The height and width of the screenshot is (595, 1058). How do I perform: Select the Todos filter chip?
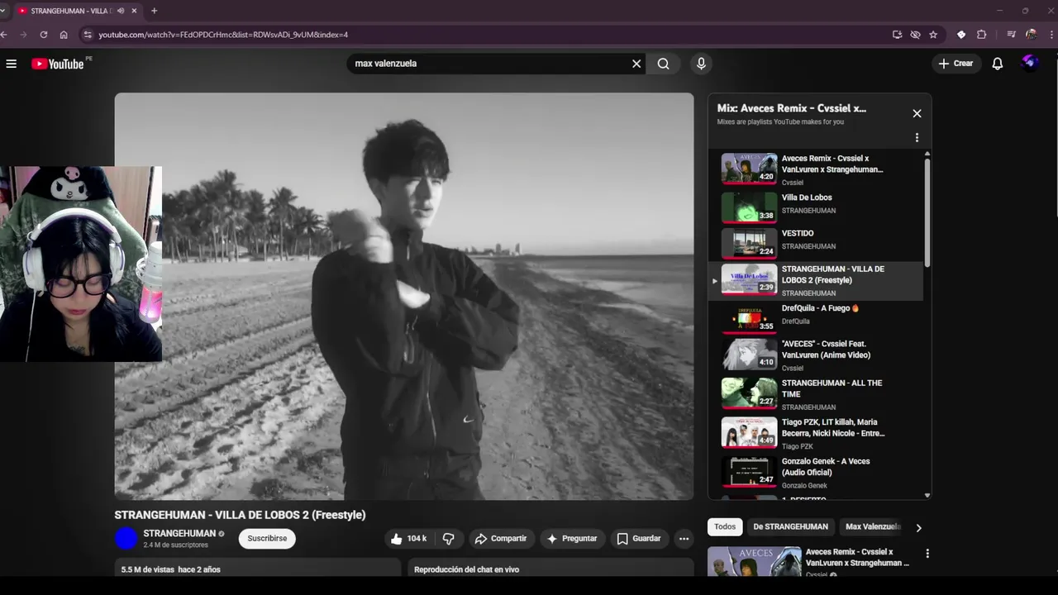click(725, 527)
